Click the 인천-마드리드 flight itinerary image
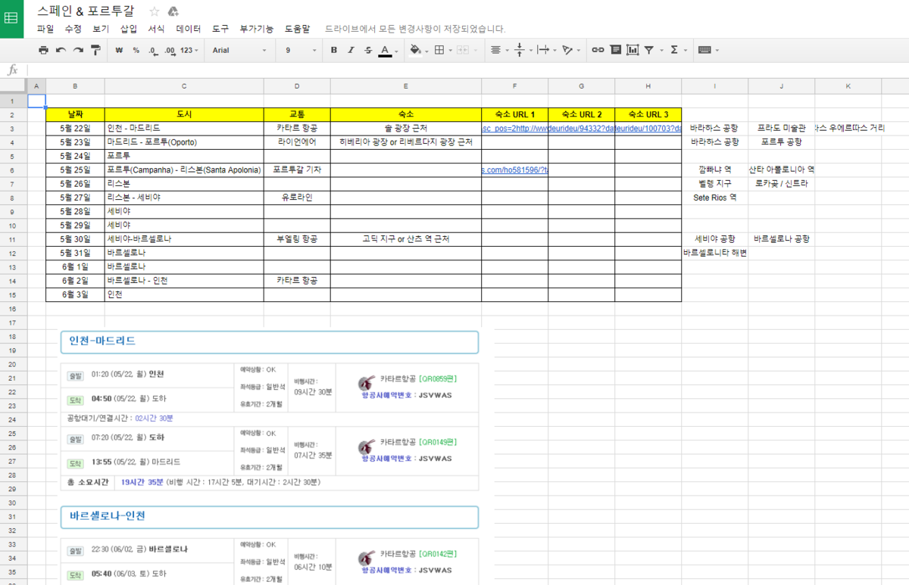 (x=270, y=410)
